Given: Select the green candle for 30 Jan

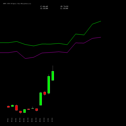Looking at the screenshot, I should [x=12, y=106].
